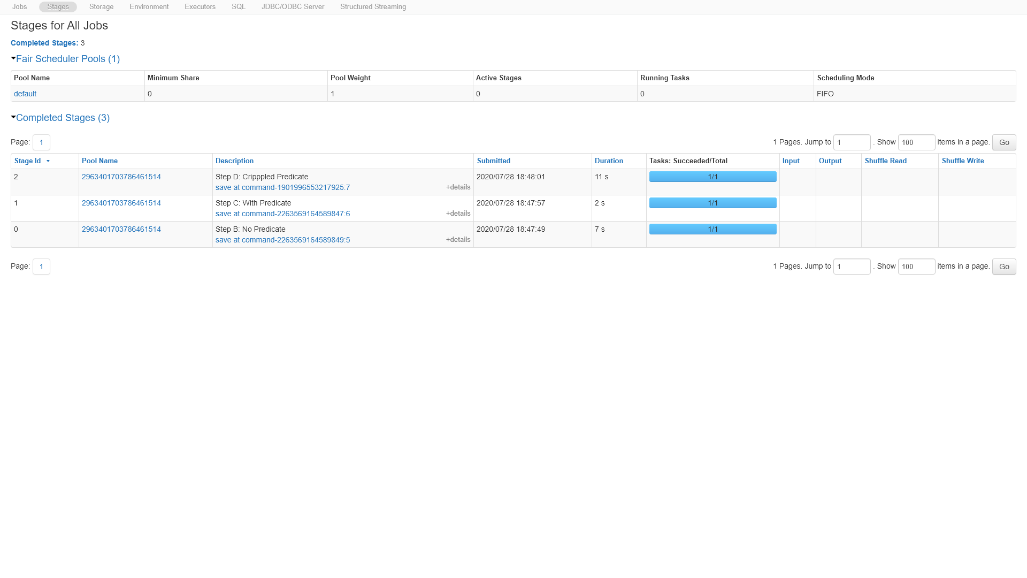1027x578 pixels.
Task: Select submitted time 2020/07/28 18:47:49
Action: (511, 229)
